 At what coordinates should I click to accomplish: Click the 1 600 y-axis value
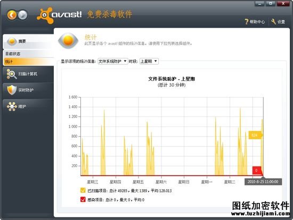tap(73, 97)
